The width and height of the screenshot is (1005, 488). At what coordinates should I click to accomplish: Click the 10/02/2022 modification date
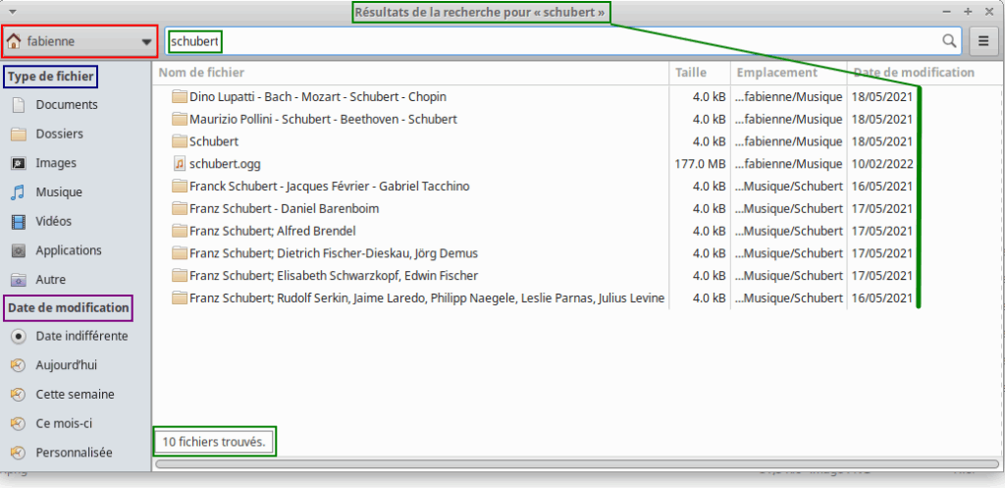click(x=882, y=164)
